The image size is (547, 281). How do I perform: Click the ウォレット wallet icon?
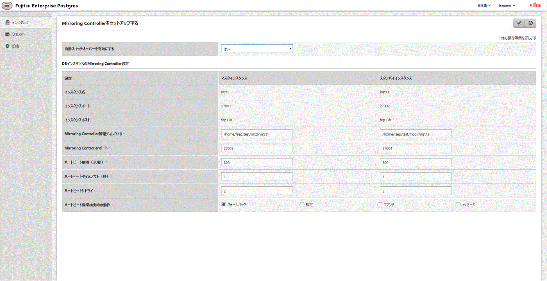[x=8, y=34]
